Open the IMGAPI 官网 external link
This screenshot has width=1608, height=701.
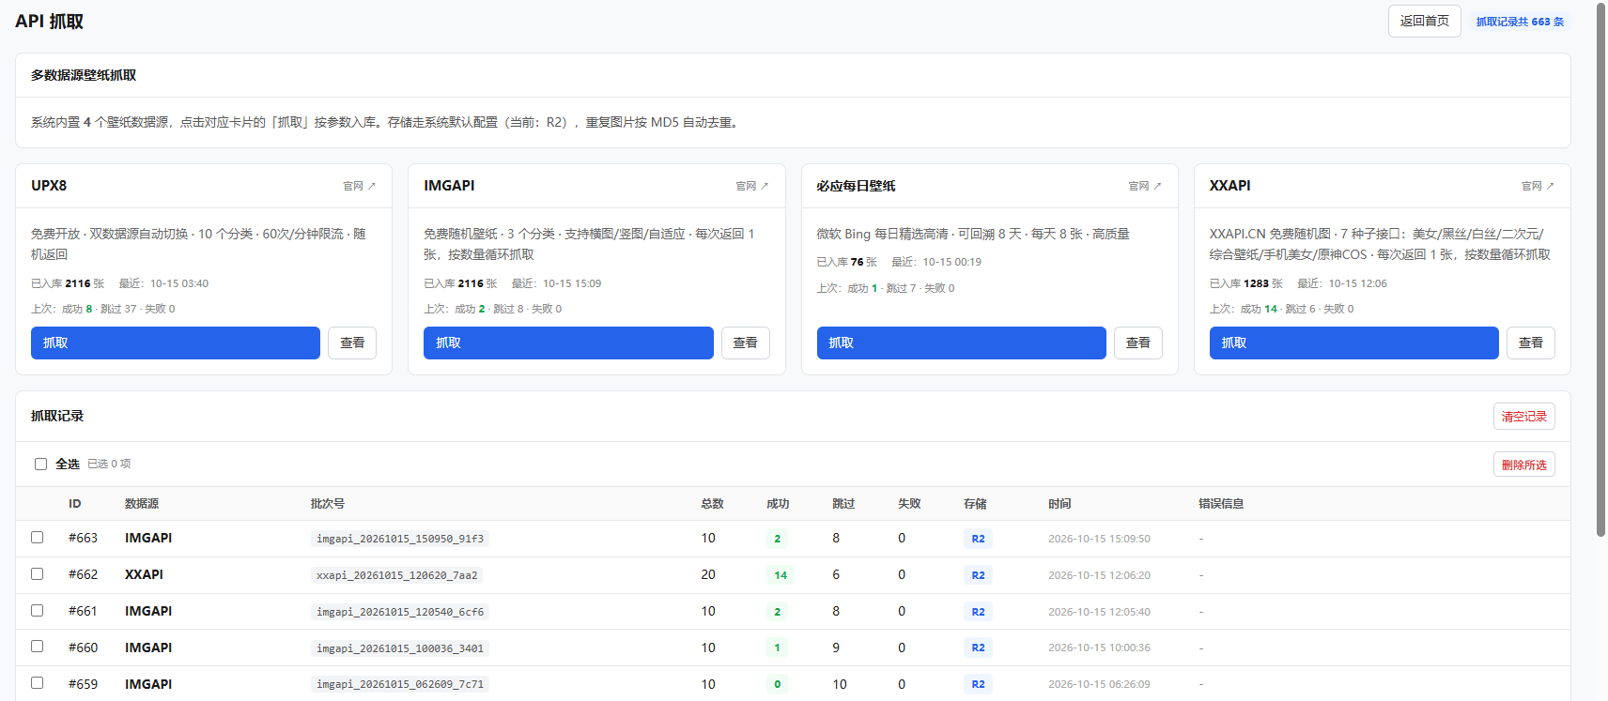(752, 186)
